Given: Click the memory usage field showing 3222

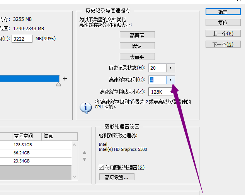Looking at the screenshot, I should (x=22, y=39).
